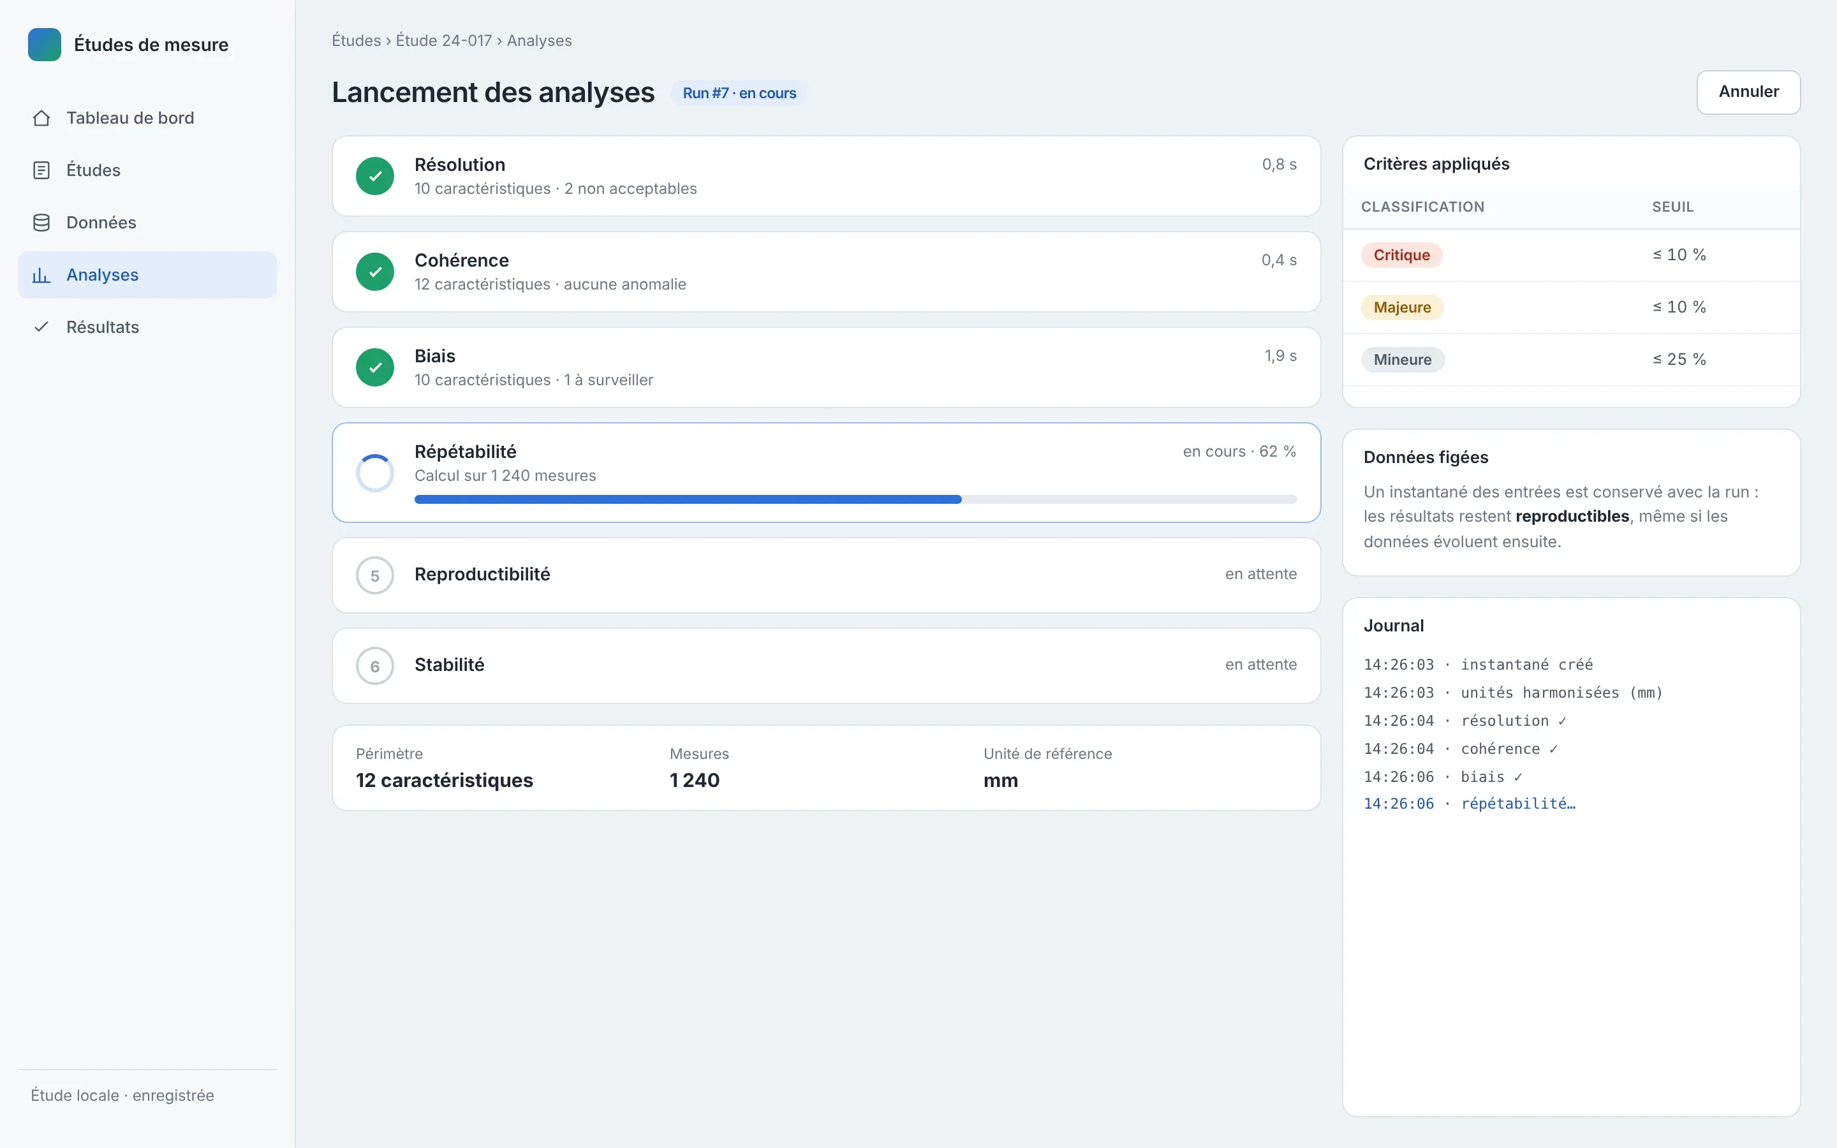Click the green check icon for Résolution

[x=375, y=176]
